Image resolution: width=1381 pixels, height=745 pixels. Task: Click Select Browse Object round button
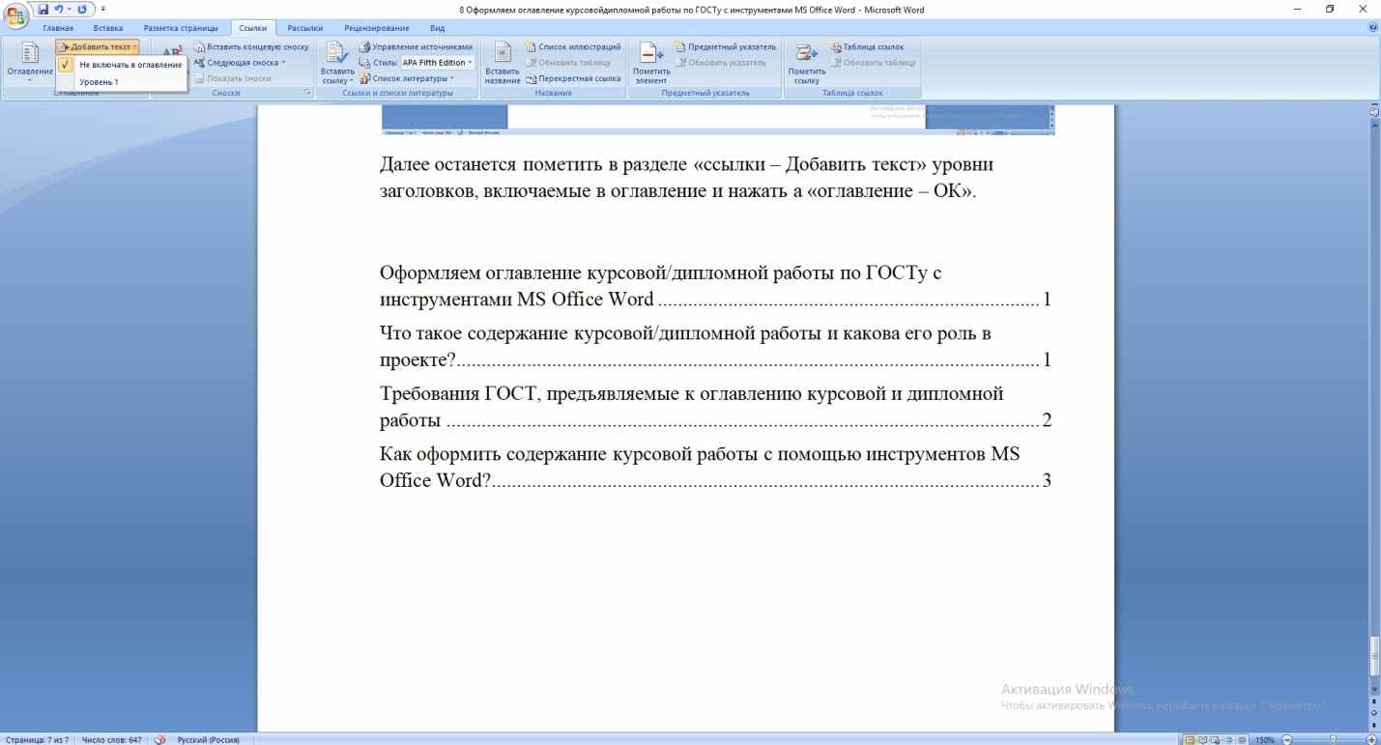(1373, 711)
